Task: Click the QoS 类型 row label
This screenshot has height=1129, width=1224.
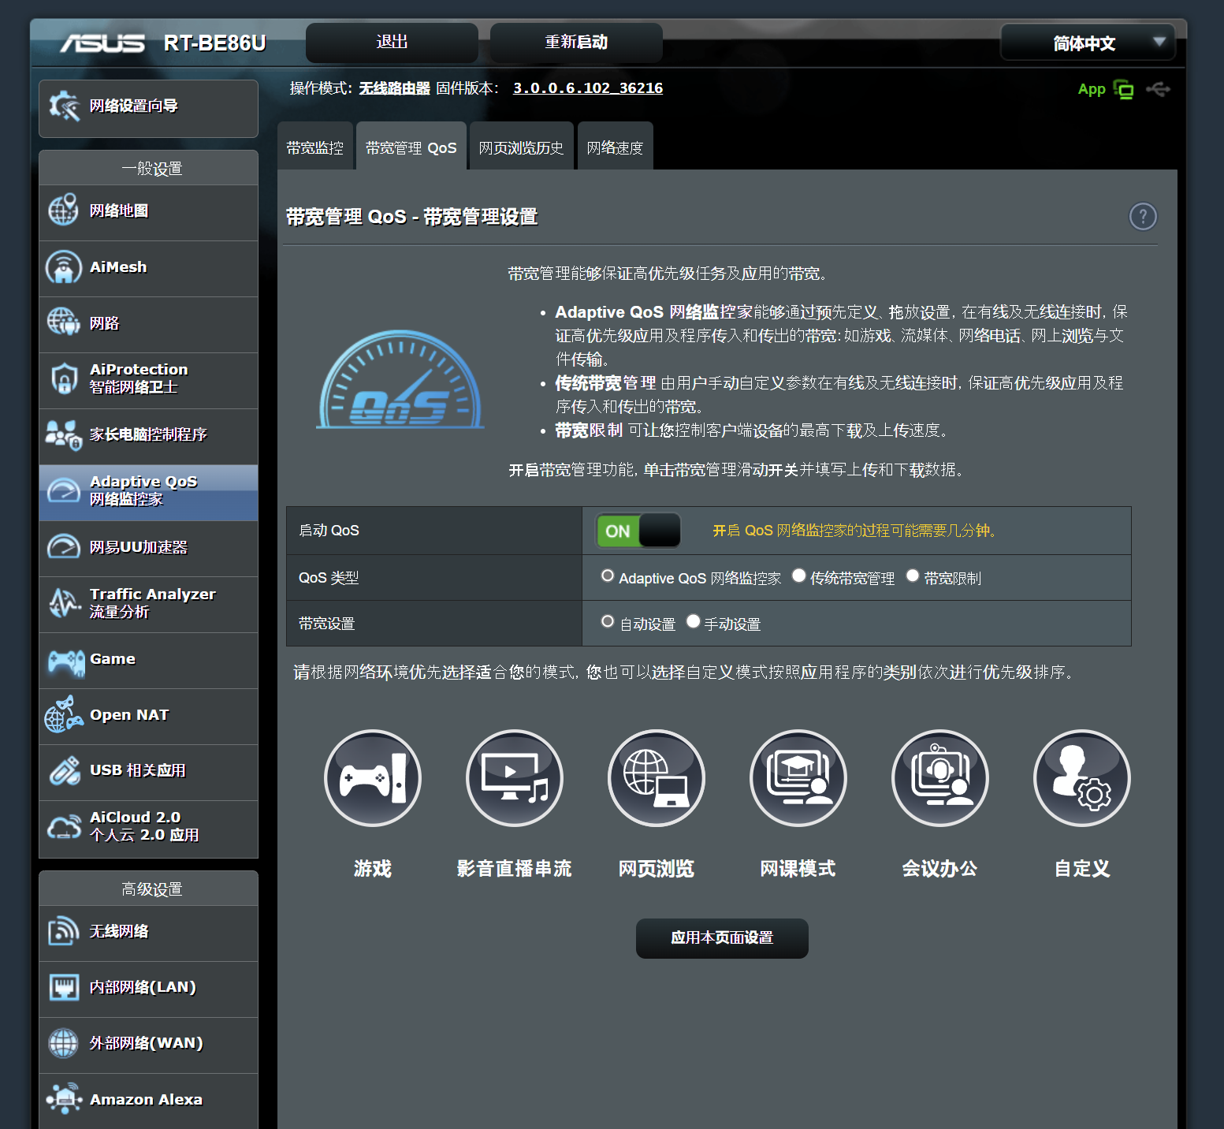Action: tap(329, 578)
